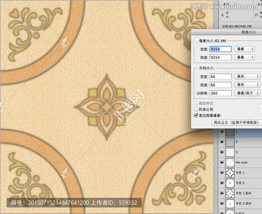This screenshot has height=214, width=262.
Task: Select the 专色 2 副本 channel thumbnail
Action: 230,204
